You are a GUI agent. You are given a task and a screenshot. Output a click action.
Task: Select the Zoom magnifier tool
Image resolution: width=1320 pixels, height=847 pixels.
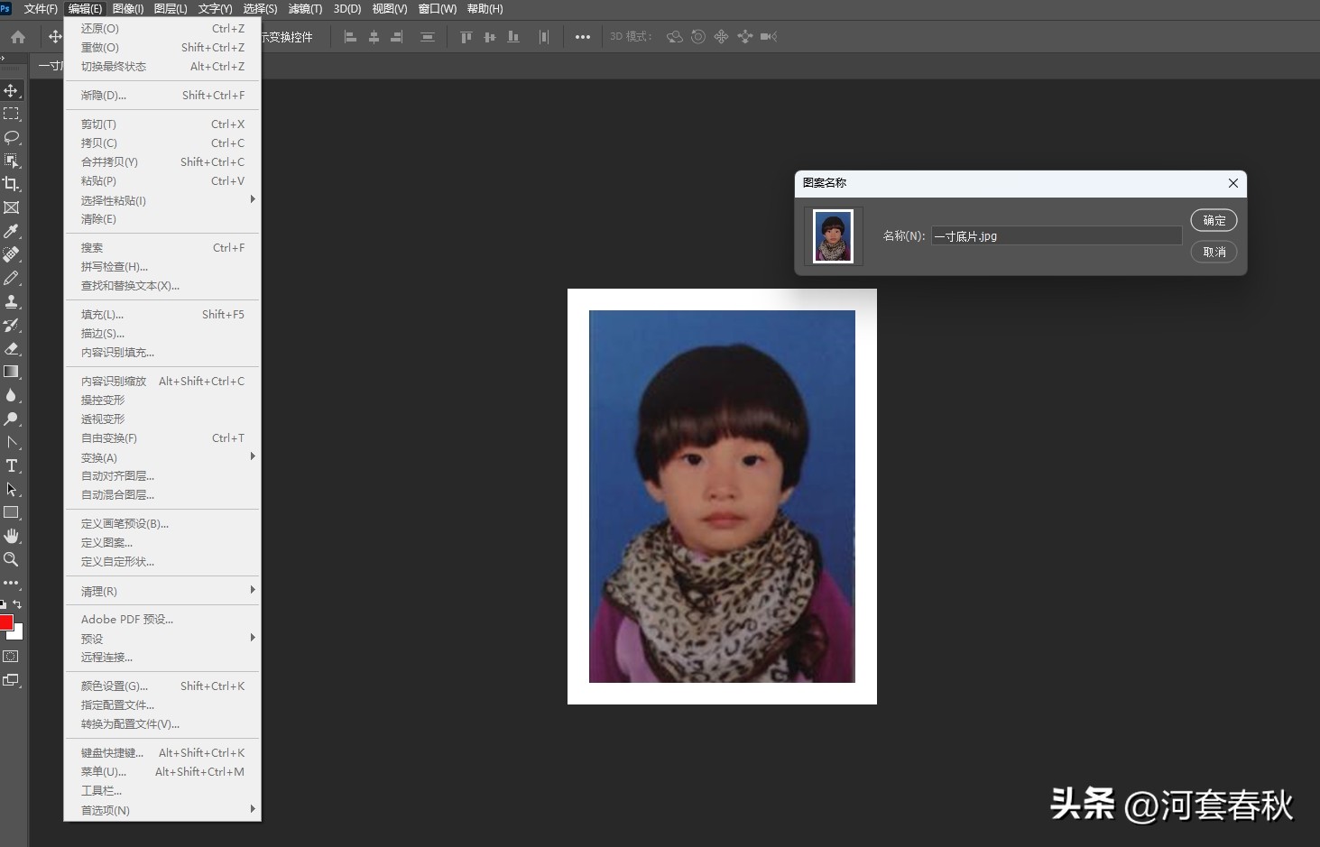12,559
